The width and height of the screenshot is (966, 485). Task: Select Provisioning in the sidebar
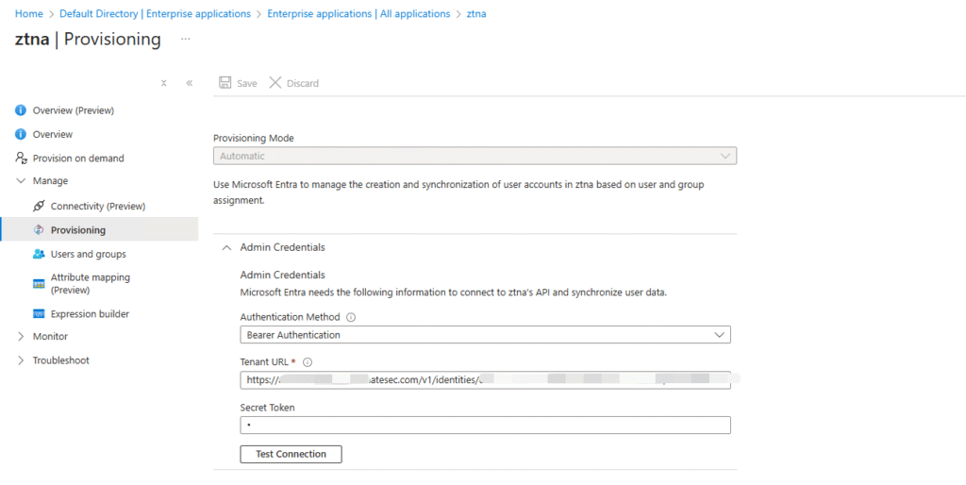pos(78,229)
